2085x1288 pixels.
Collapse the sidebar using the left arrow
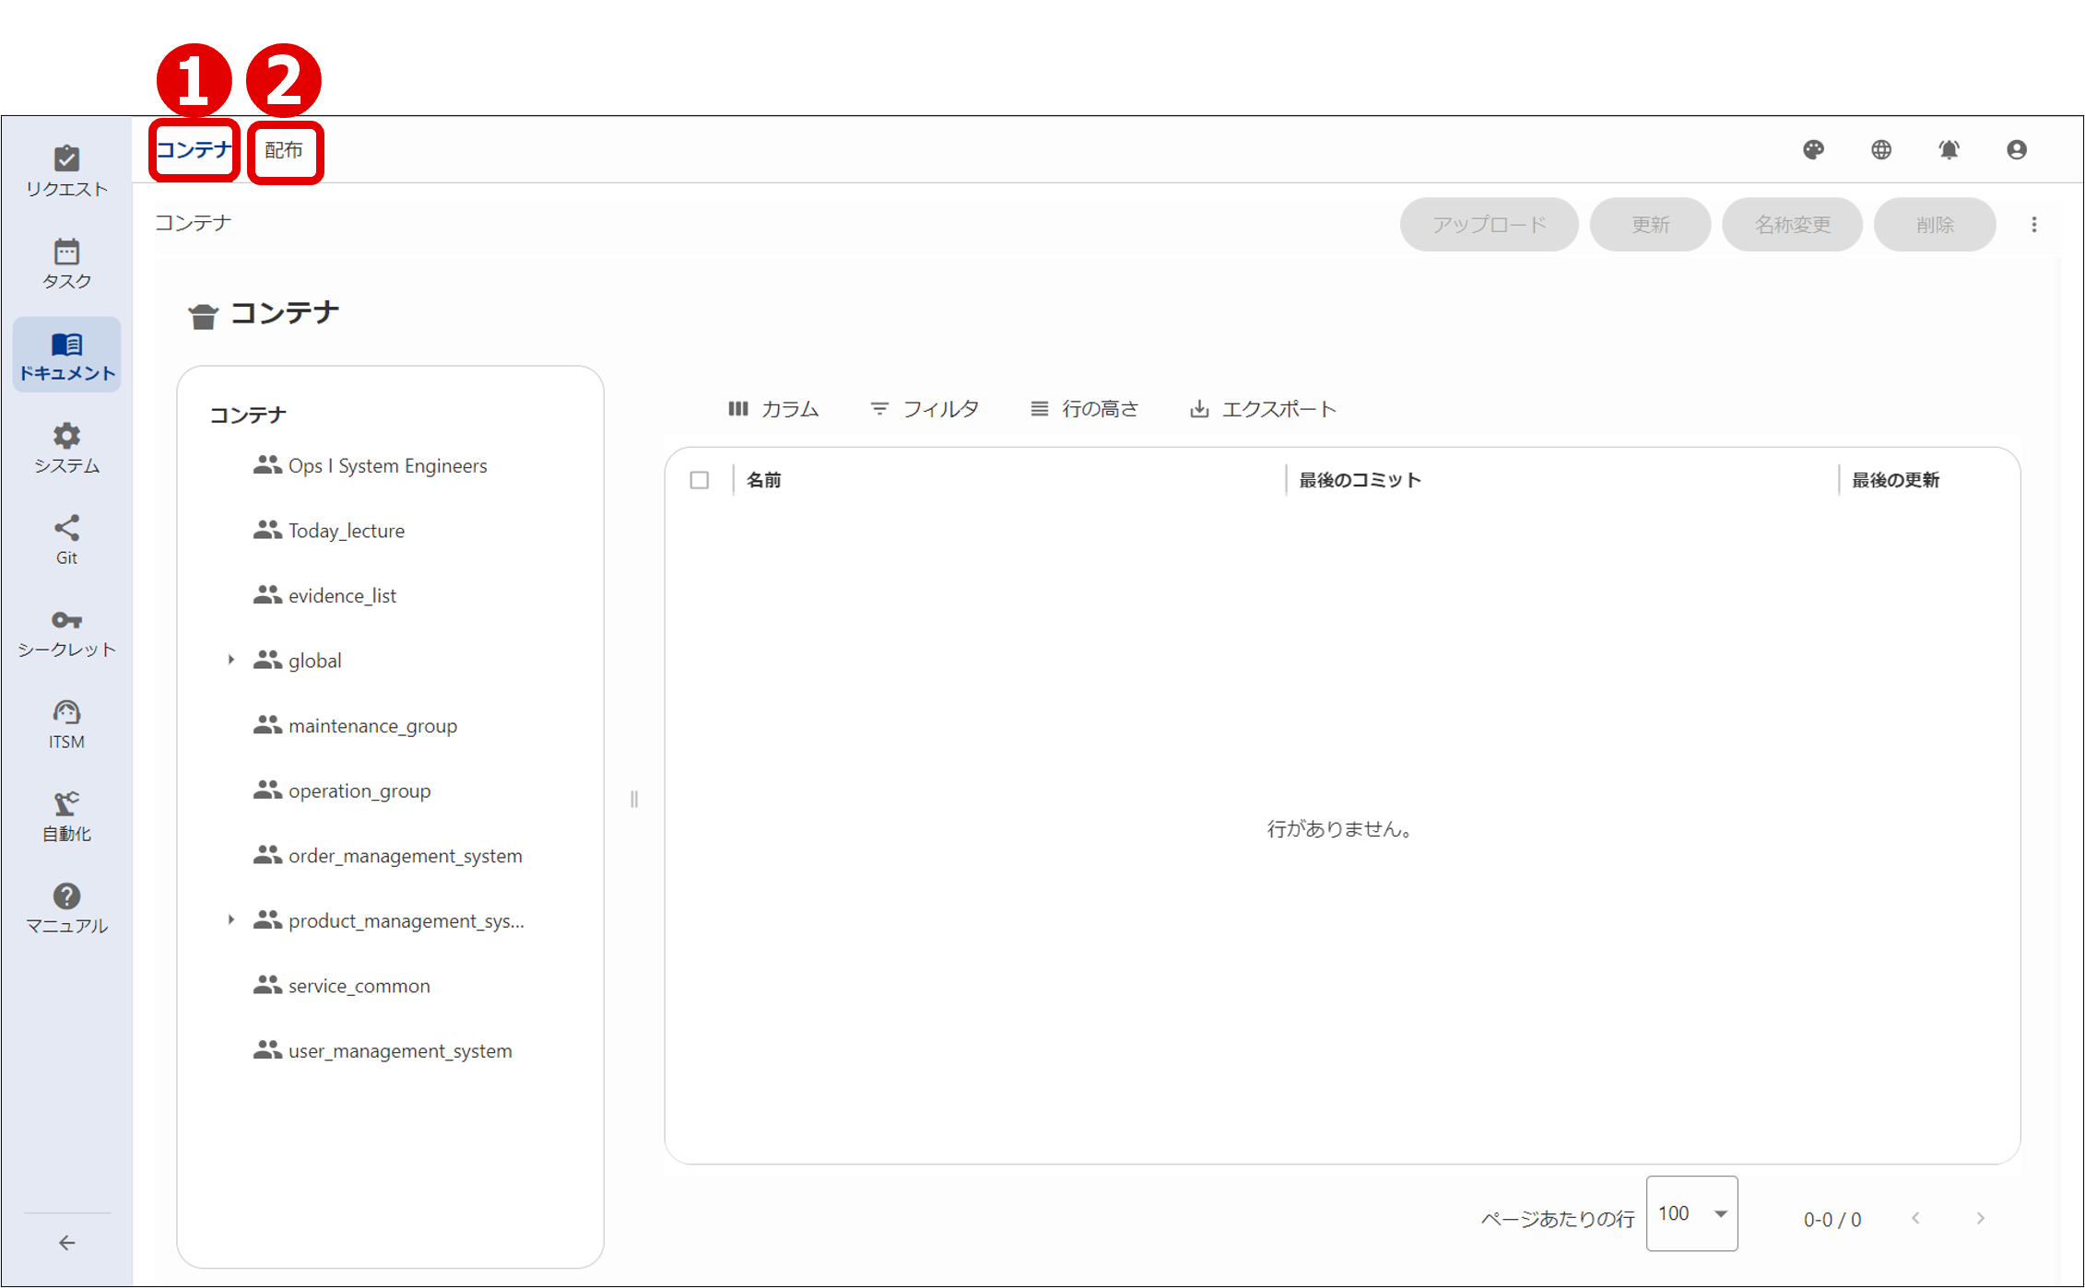[65, 1243]
